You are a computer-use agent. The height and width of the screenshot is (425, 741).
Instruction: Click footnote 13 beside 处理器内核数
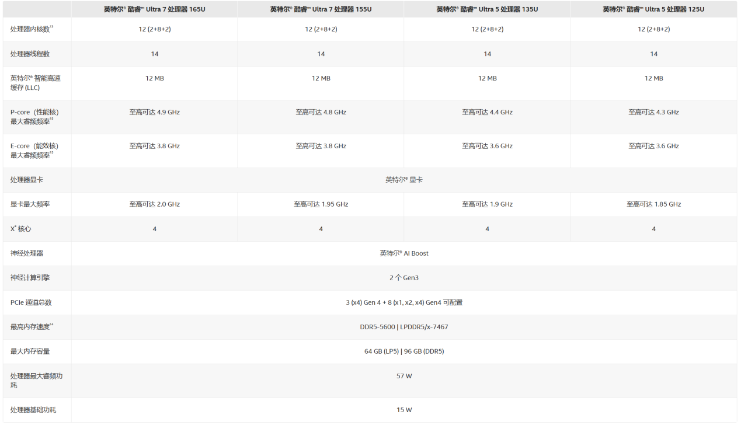coord(51,27)
